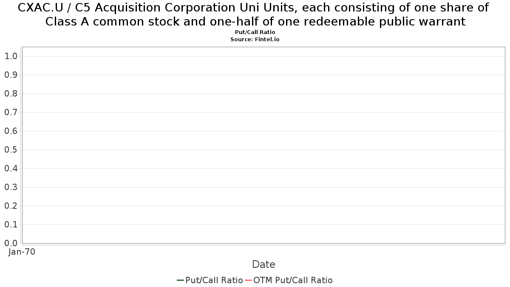
Task: Click the Put/Call Ratio subtitle
Action: 255,32
